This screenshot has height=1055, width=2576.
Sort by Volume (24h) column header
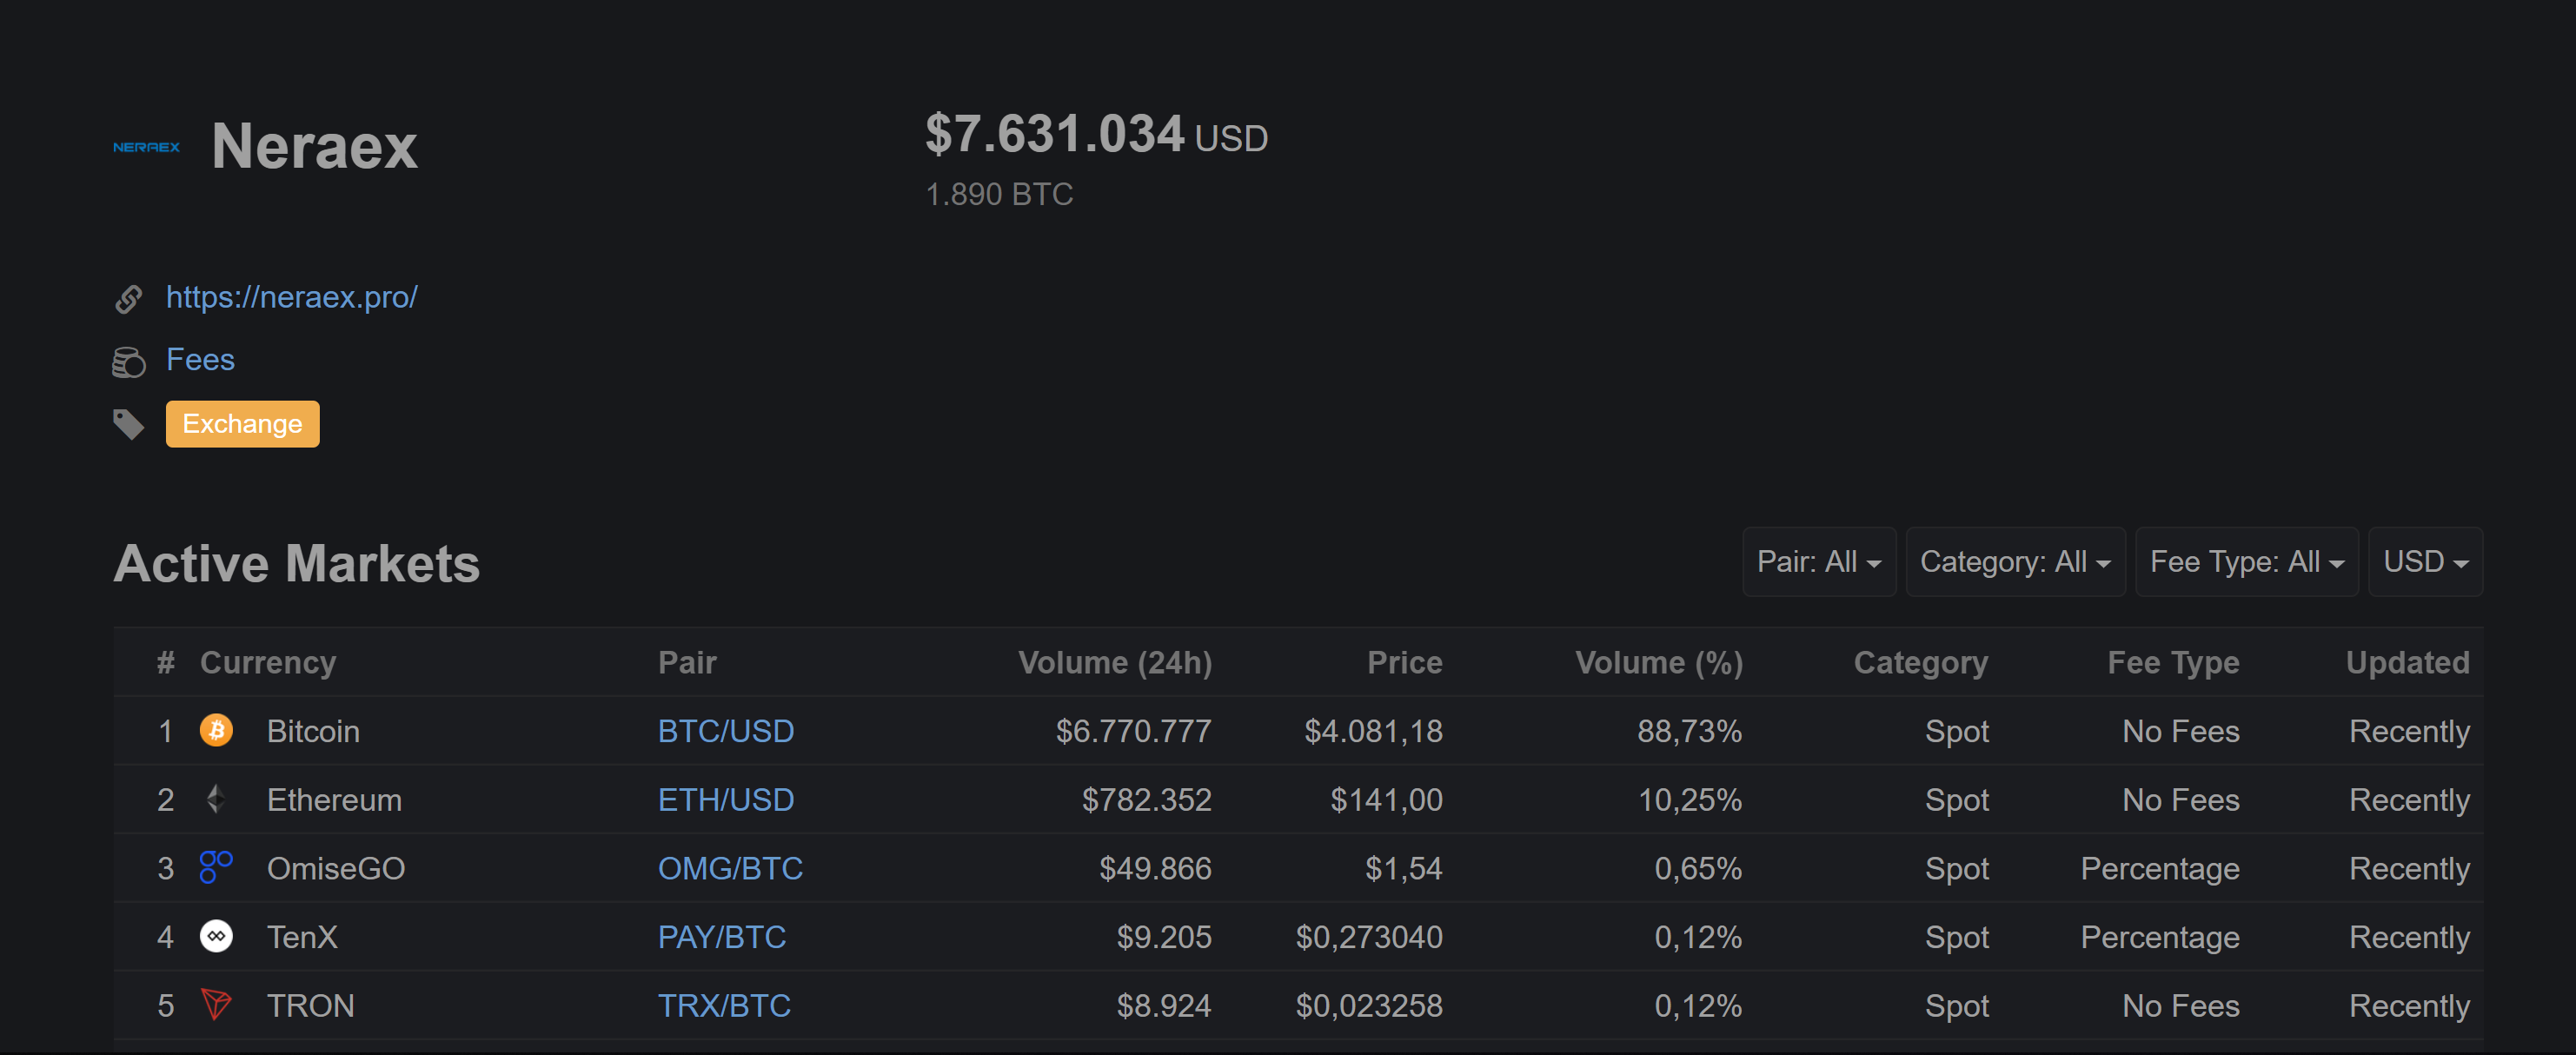(1115, 663)
